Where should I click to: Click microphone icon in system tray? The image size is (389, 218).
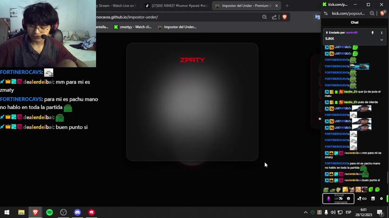click(326, 212)
